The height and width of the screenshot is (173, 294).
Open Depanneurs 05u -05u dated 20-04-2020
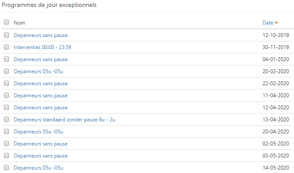coord(38,132)
